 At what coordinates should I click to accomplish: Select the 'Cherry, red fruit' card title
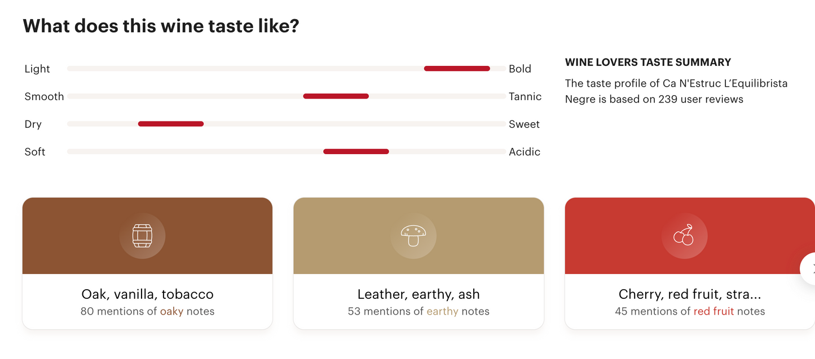coord(689,294)
